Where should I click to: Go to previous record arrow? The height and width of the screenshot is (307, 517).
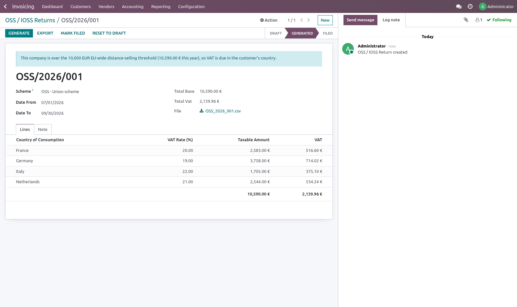[301, 20]
